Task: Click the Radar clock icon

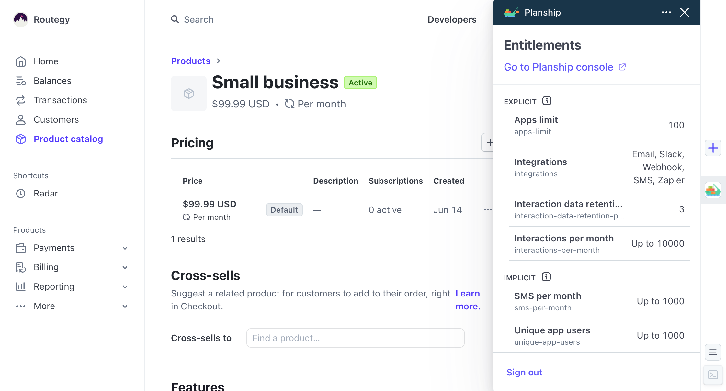Action: point(21,193)
